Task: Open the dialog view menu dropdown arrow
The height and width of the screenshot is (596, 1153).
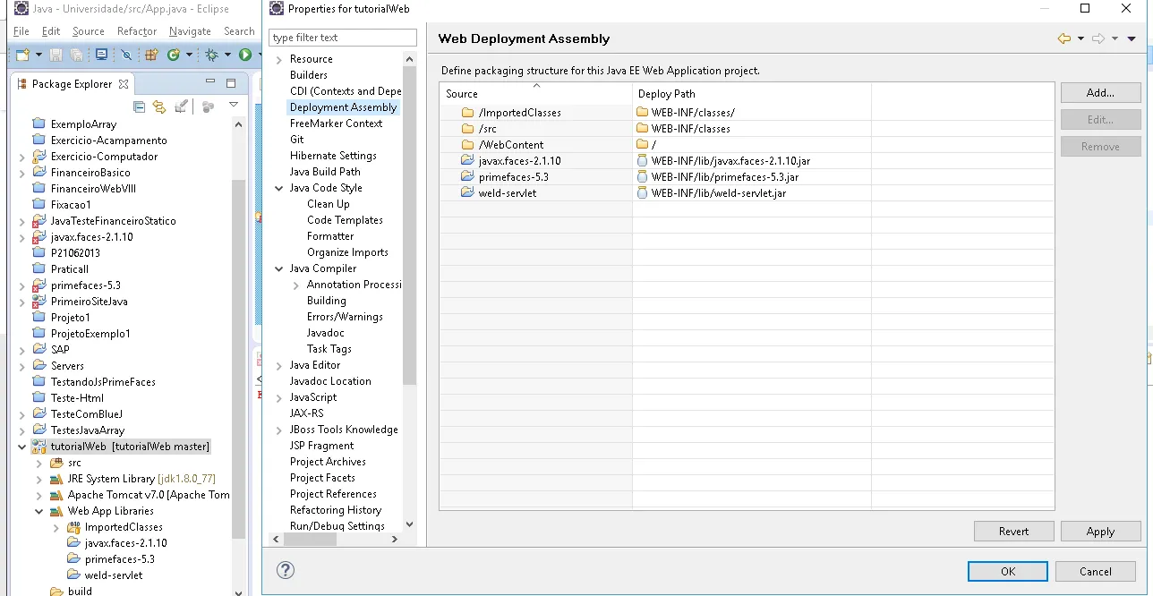Action: click(1132, 38)
